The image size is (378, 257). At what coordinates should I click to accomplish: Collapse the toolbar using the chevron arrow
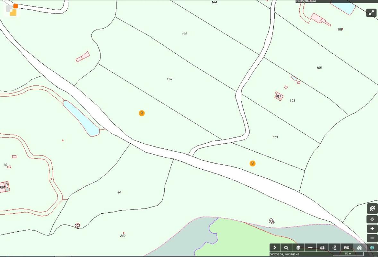coord(275,247)
